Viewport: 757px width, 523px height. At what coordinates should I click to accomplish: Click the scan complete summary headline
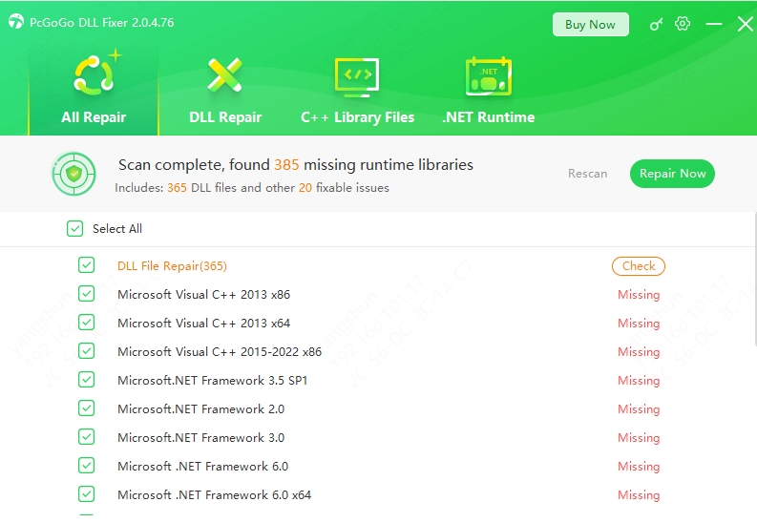[296, 165]
